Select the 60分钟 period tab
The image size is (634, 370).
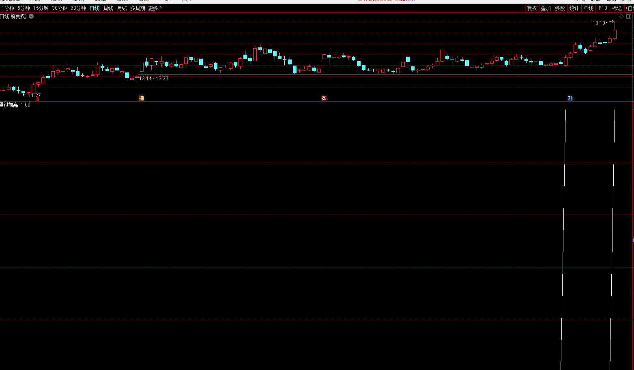coord(78,8)
